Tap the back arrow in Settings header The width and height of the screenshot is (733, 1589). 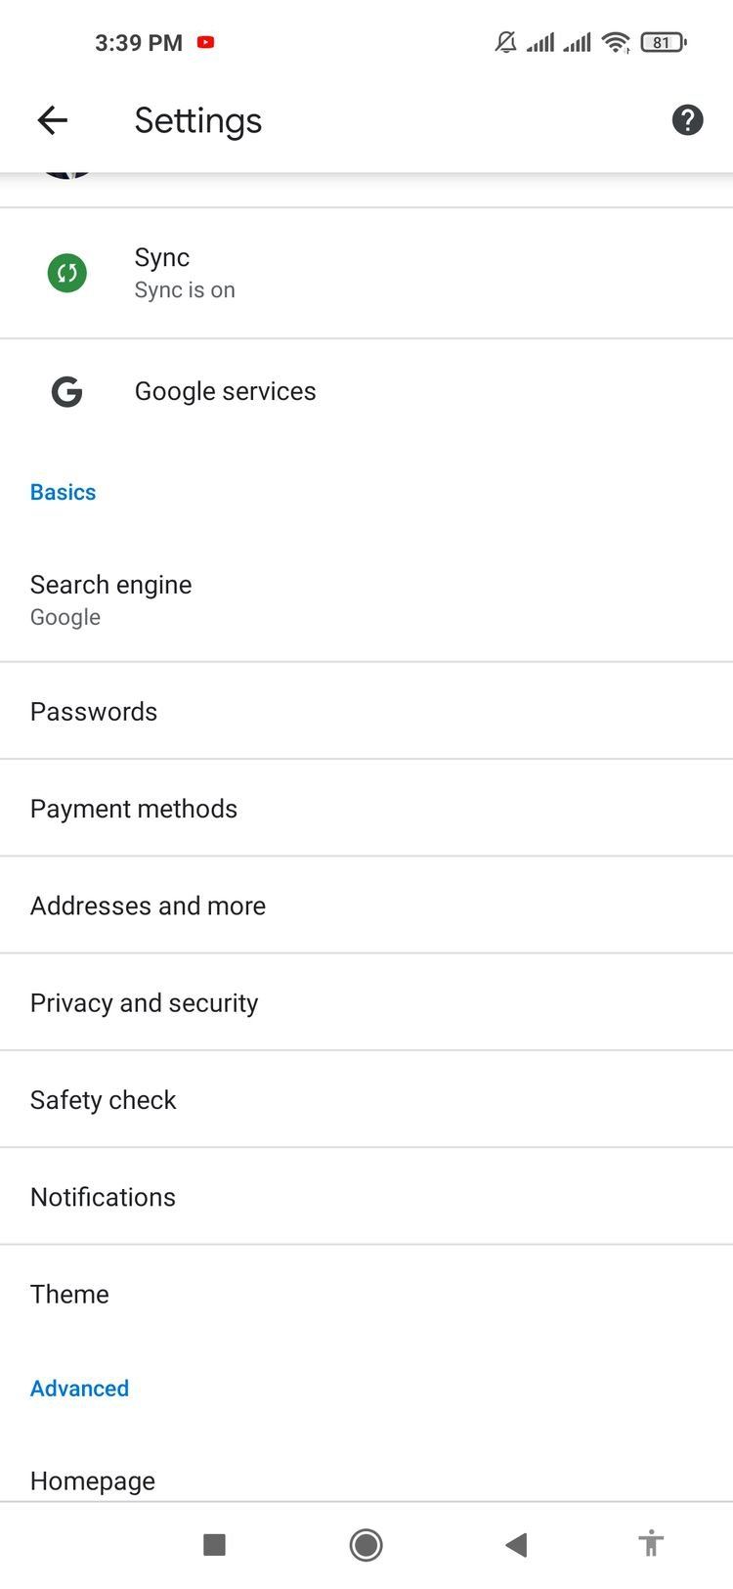click(53, 120)
